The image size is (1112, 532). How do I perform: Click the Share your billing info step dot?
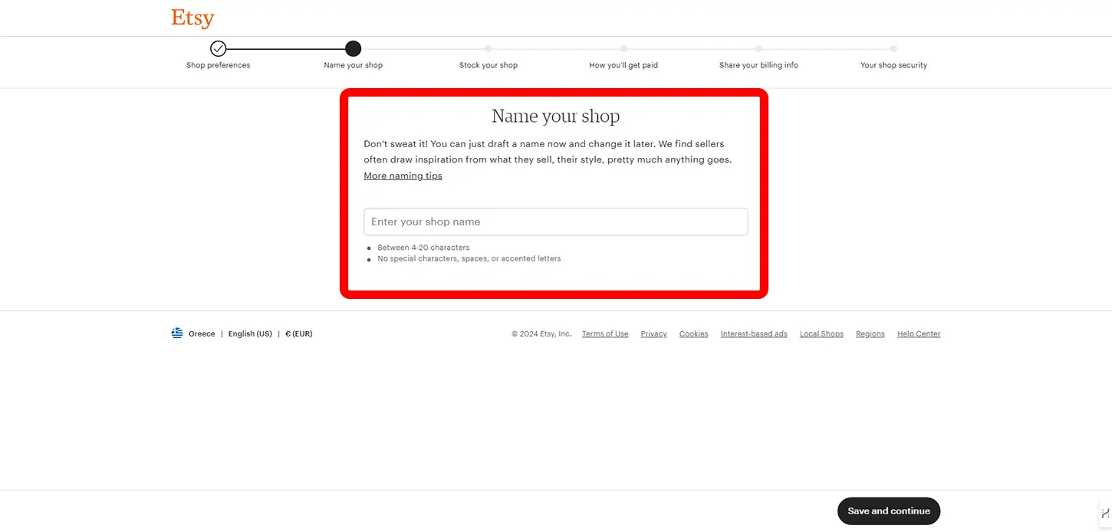[x=758, y=49]
